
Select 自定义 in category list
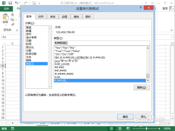pyautogui.click(x=37, y=64)
